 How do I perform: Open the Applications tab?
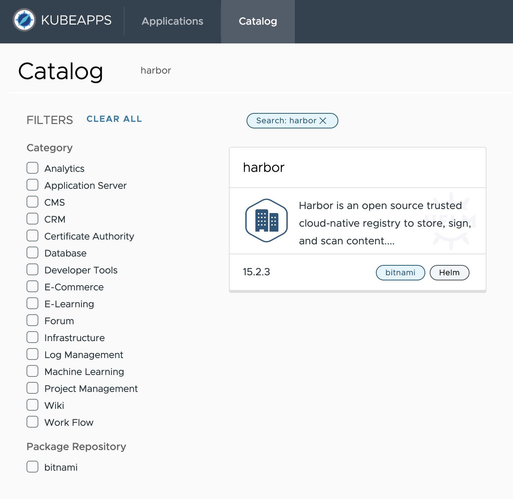pyautogui.click(x=172, y=21)
